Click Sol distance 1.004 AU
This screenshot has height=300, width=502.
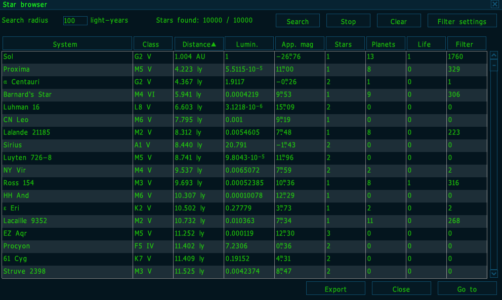pos(190,57)
